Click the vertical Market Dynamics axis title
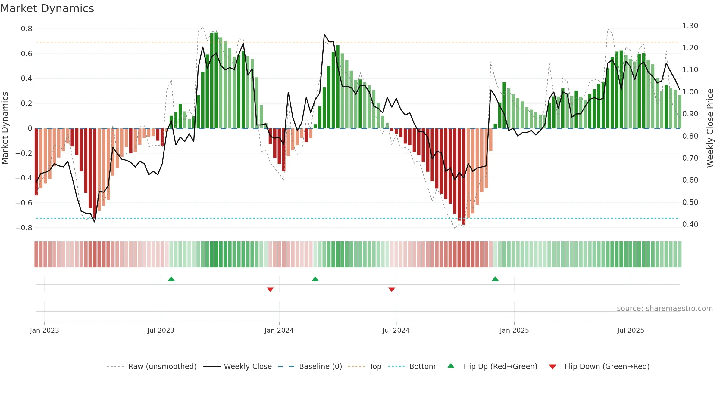The width and height of the screenshot is (723, 406). [x=5, y=128]
